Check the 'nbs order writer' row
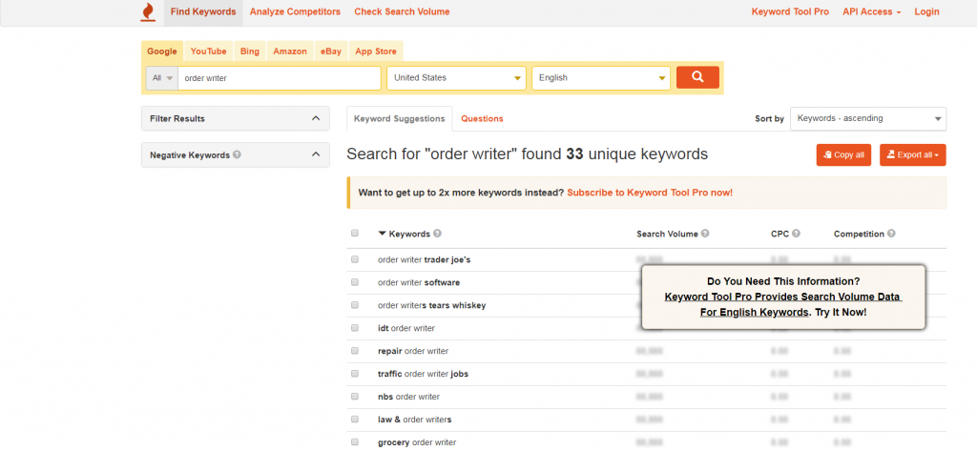 coord(355,397)
